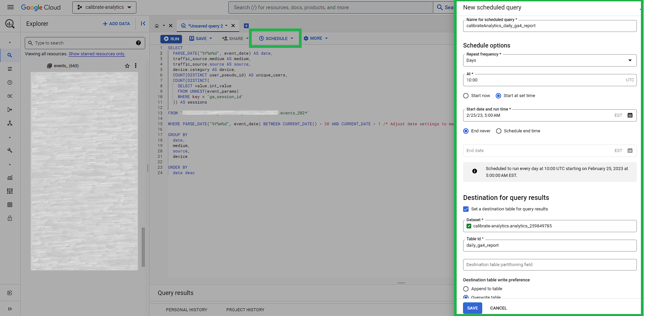
Task: Select the events_ (660) table entry
Action: click(66, 66)
